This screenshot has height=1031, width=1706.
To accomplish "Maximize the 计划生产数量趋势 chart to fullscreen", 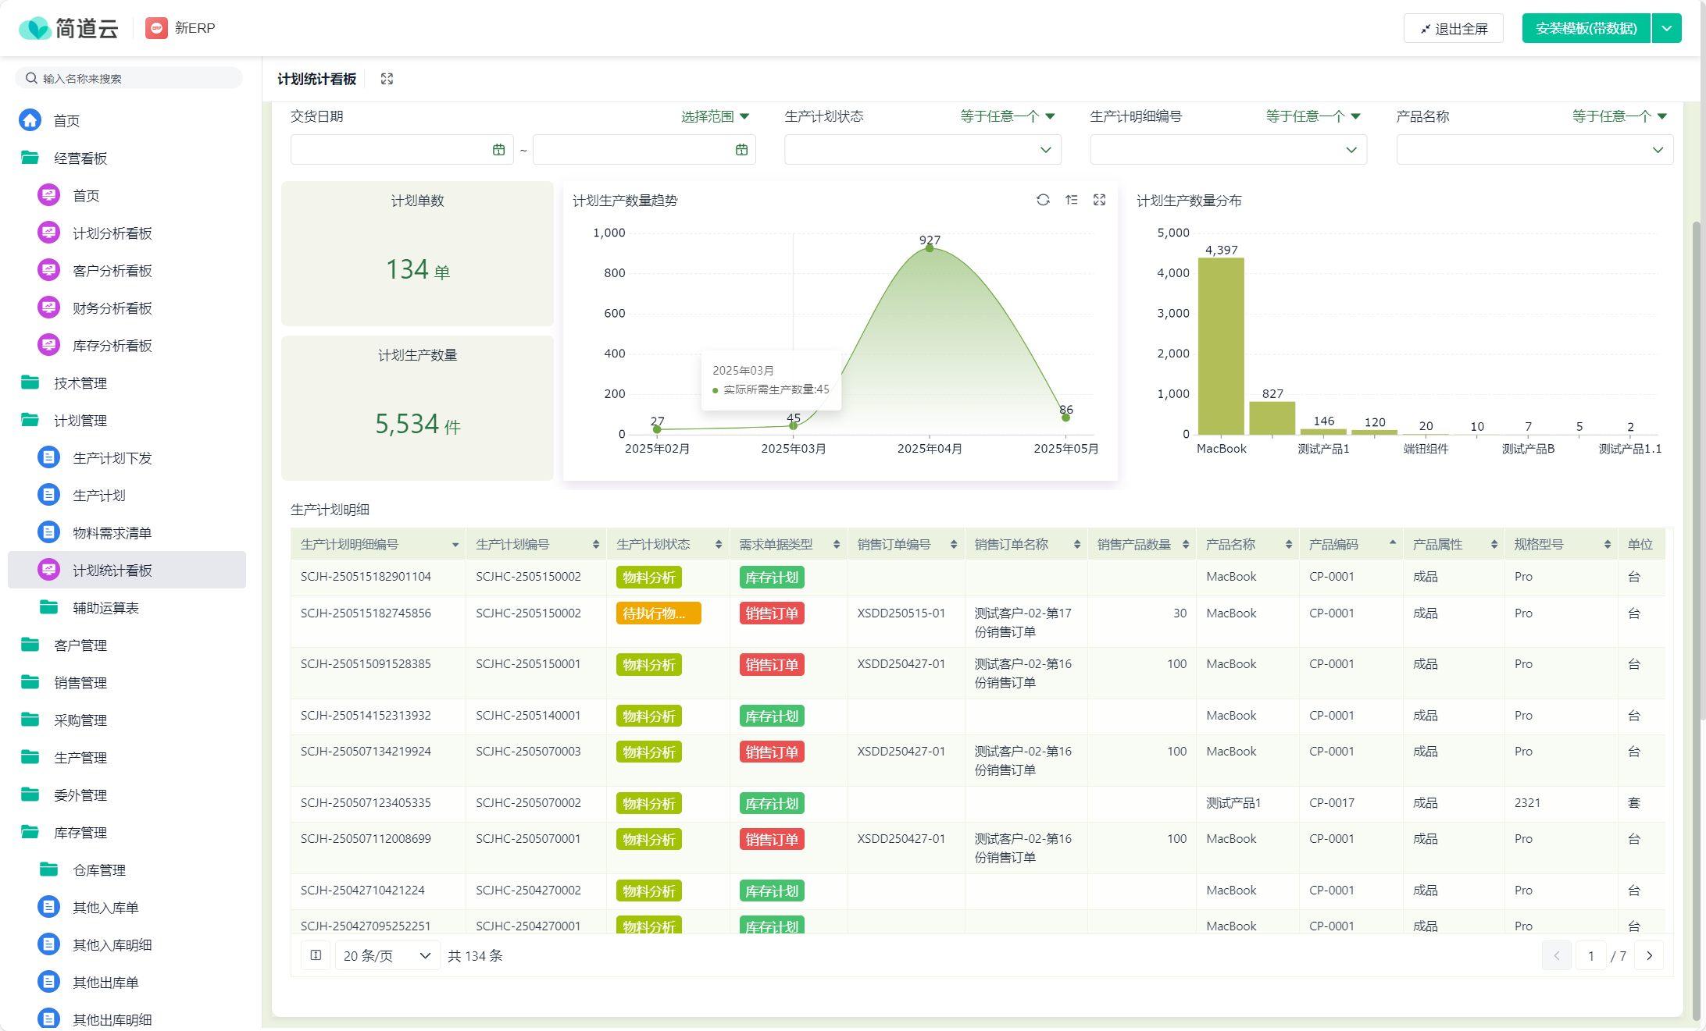I will point(1099,201).
